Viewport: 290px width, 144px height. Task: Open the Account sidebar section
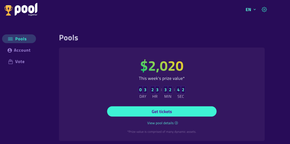pos(19,50)
